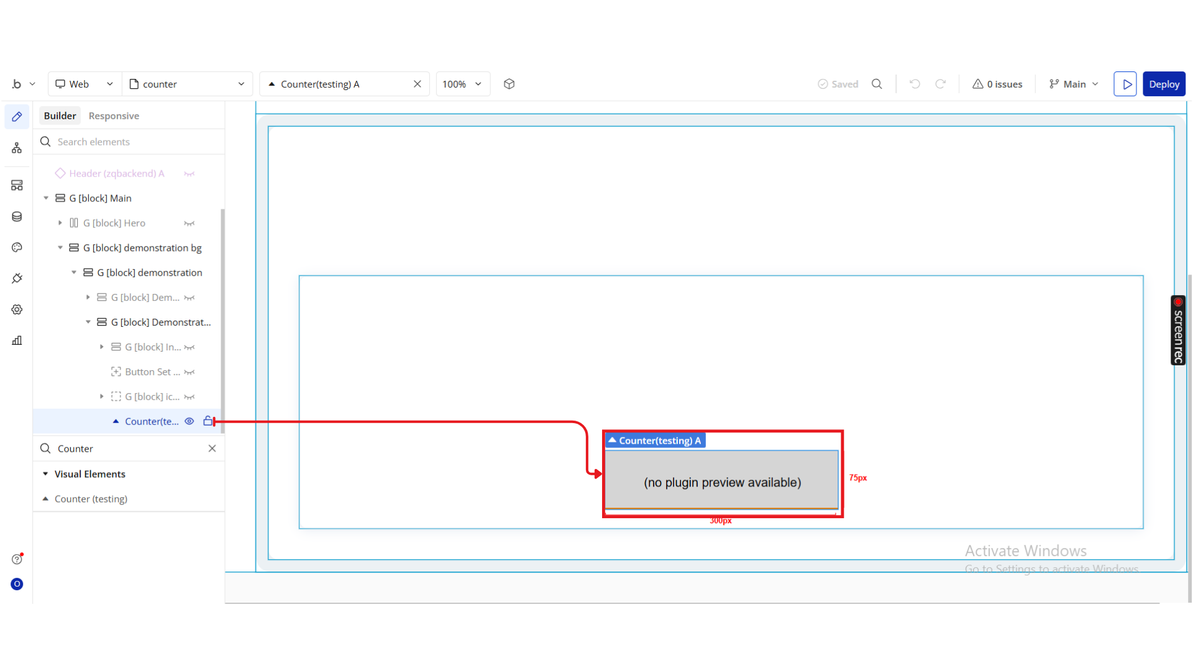Image resolution: width=1193 pixels, height=671 pixels.
Task: Toggle the lock on Counter(testing) element
Action: (208, 421)
